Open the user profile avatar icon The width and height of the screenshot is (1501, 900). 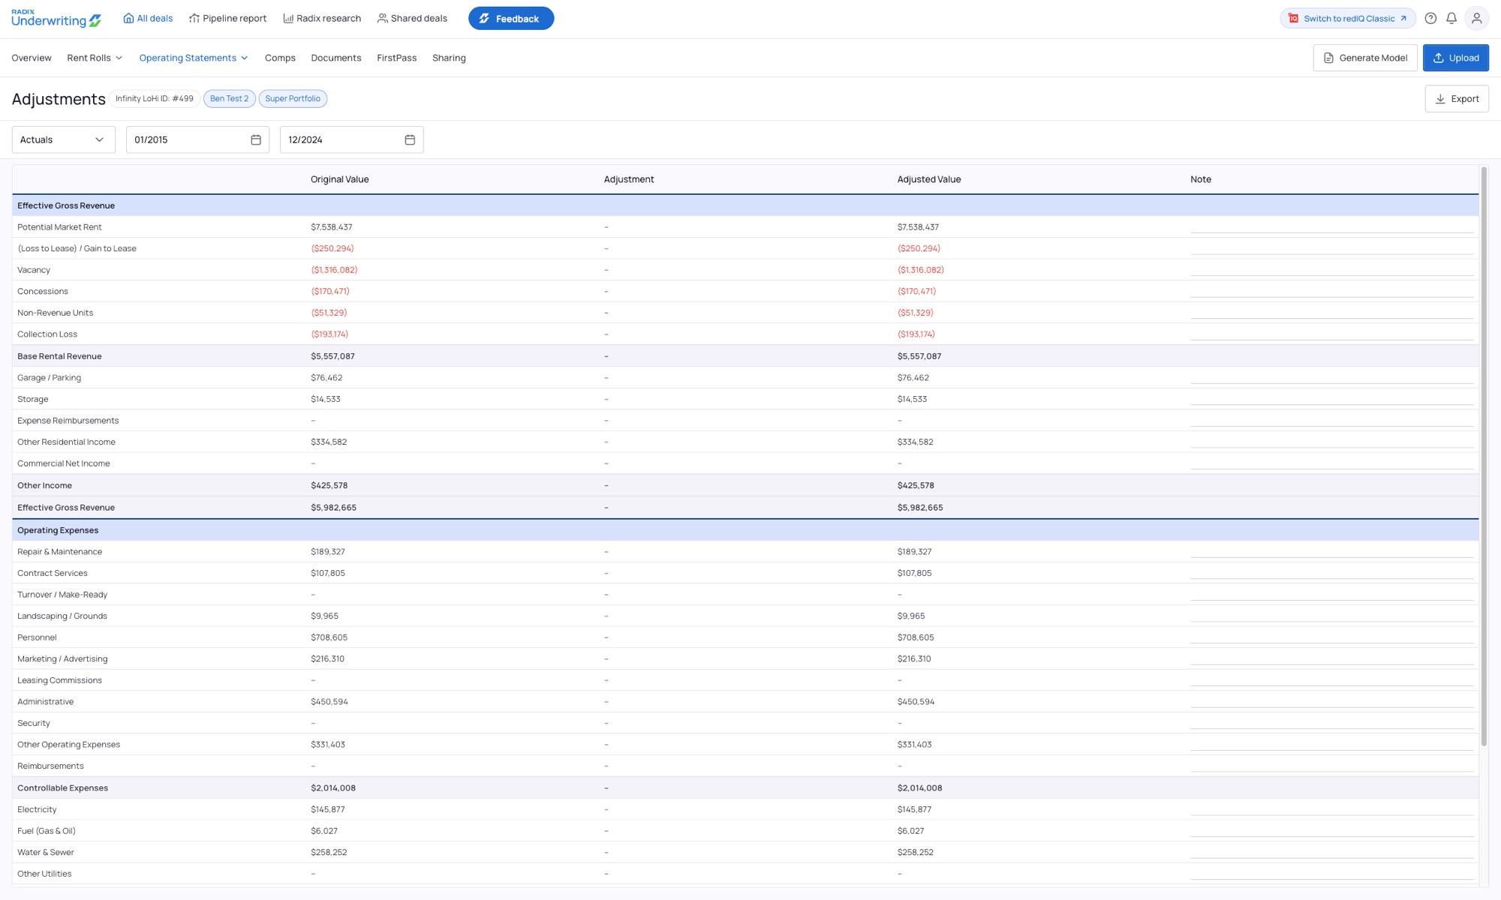(x=1476, y=19)
